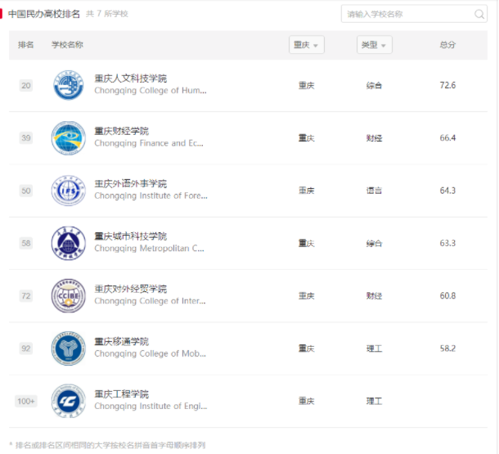Click the total score 72.6
This screenshot has width=499, height=454.
point(447,85)
